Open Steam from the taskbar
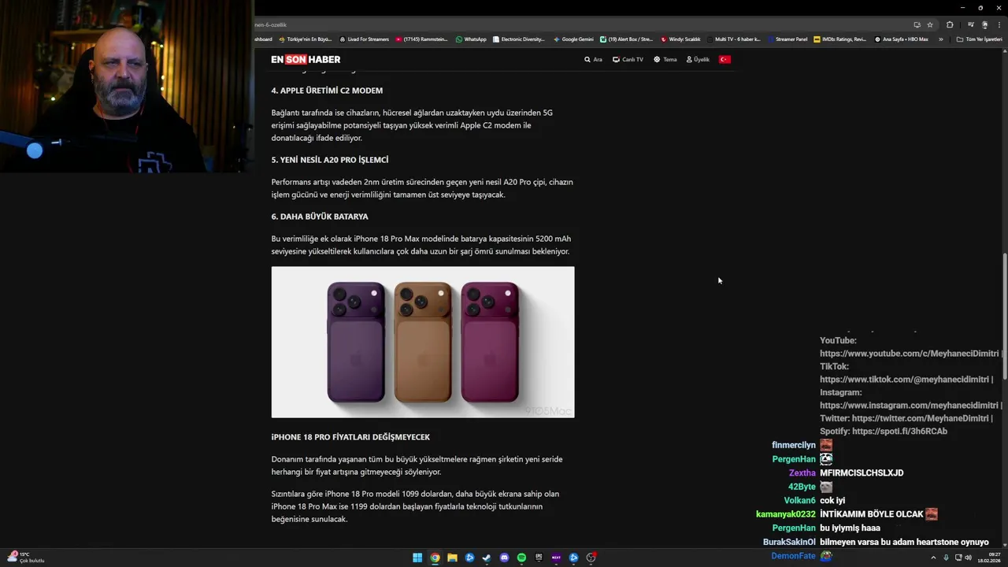The image size is (1008, 567). tap(487, 558)
